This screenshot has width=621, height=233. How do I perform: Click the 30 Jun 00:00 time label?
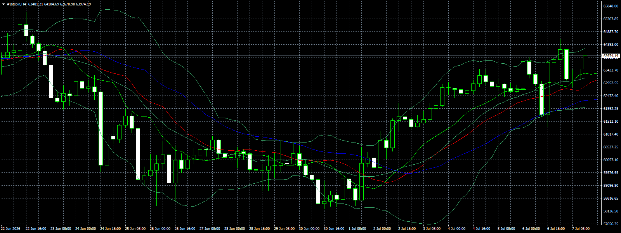[309, 229]
